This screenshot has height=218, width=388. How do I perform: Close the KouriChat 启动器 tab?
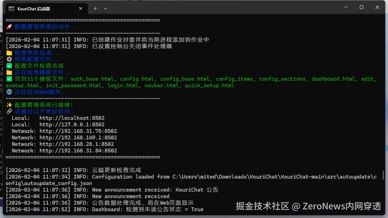80,9
